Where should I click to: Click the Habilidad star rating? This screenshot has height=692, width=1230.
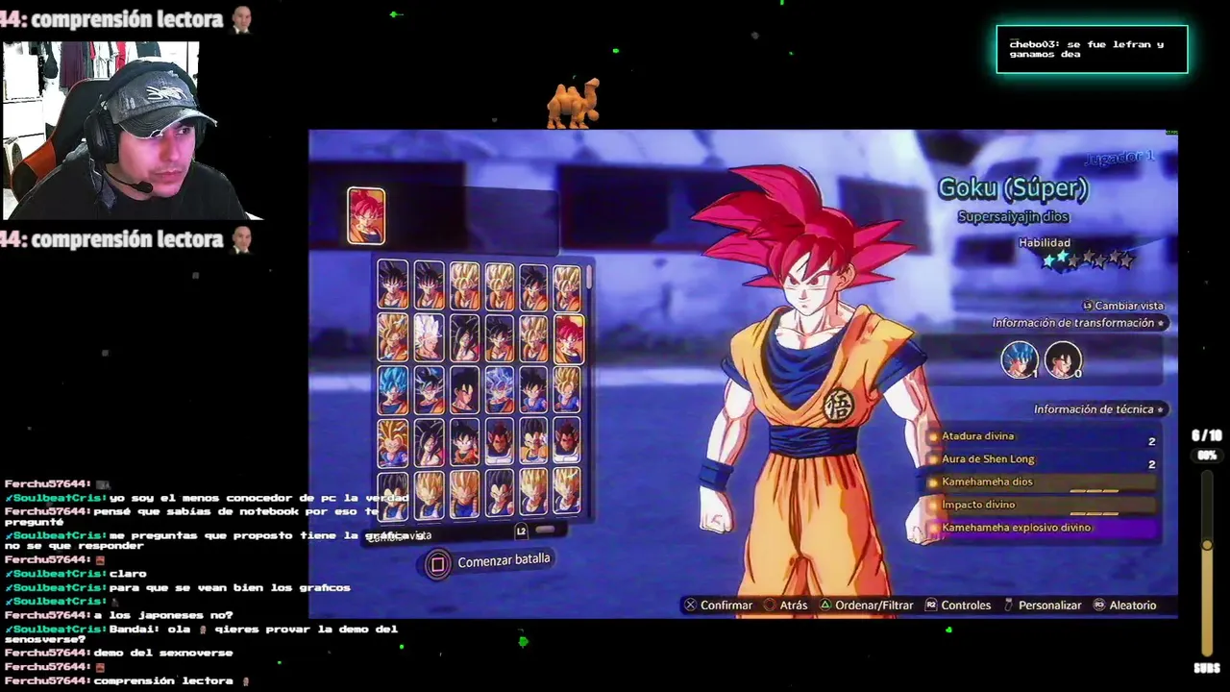coord(1089,259)
